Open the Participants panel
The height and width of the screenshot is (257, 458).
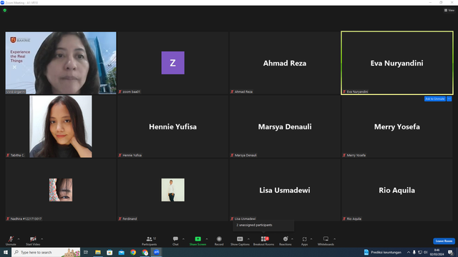[x=150, y=241]
